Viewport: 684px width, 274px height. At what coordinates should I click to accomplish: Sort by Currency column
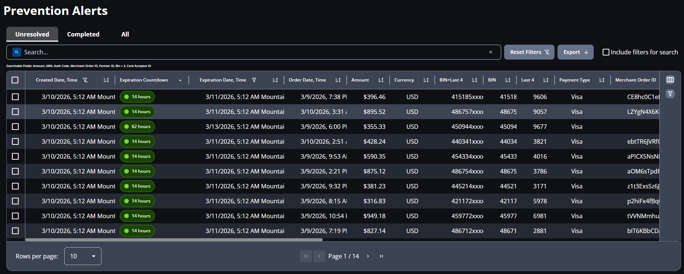(426, 80)
